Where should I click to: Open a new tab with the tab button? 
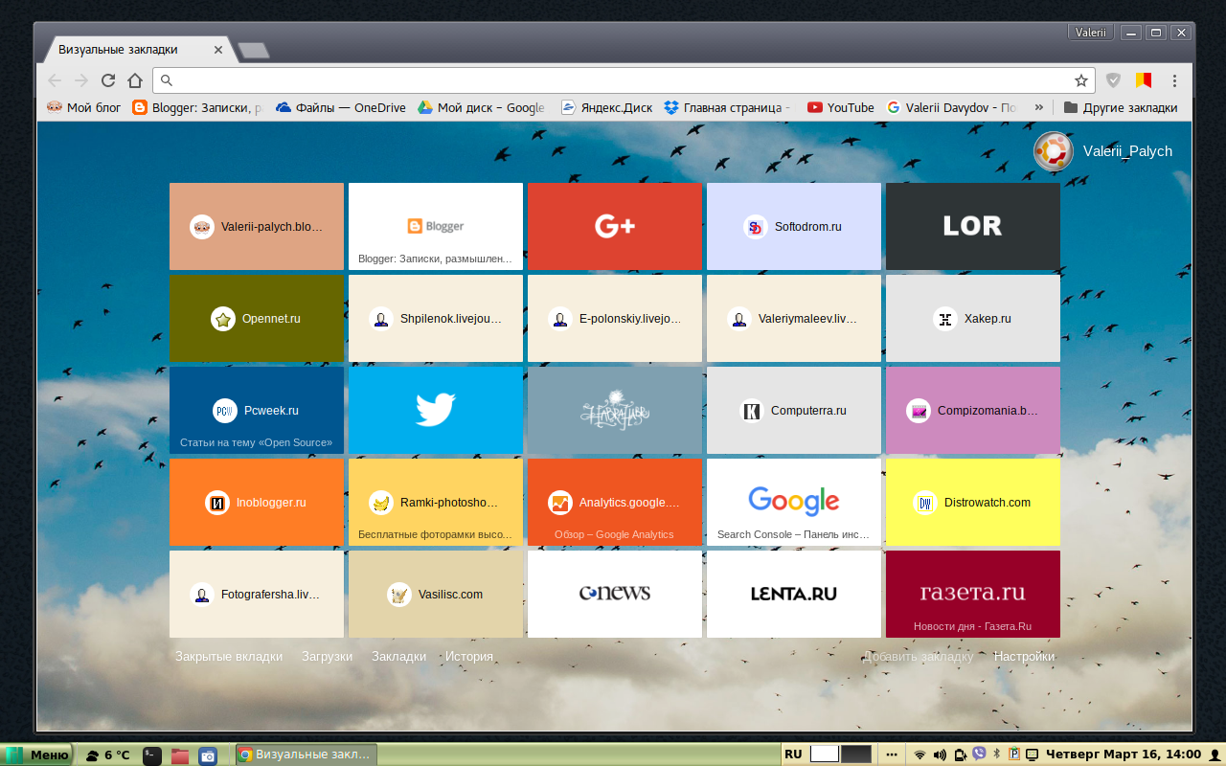pyautogui.click(x=253, y=51)
